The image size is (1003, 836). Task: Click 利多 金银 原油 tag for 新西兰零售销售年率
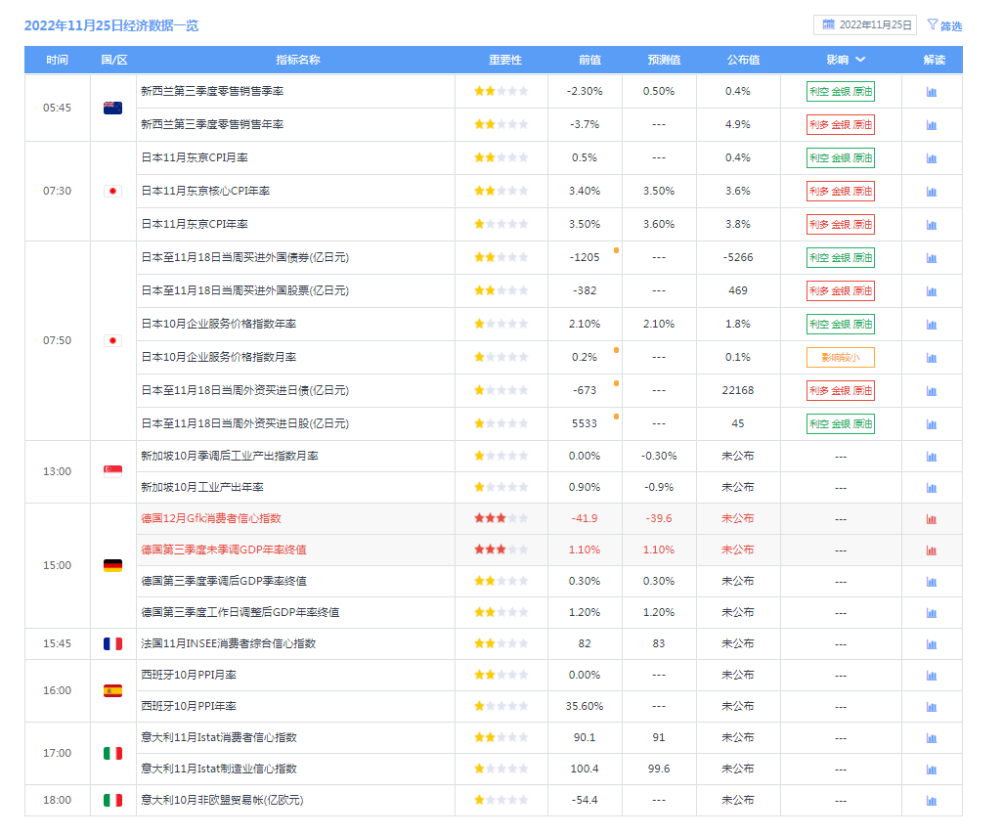pyautogui.click(x=841, y=125)
